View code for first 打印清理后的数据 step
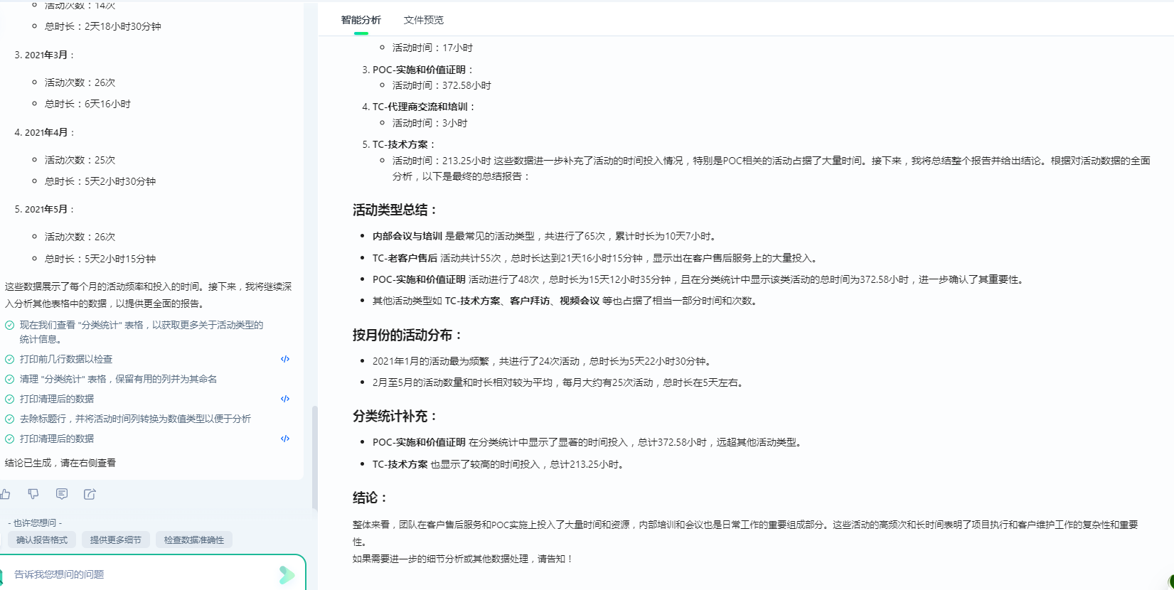The image size is (1174, 590). tap(285, 399)
